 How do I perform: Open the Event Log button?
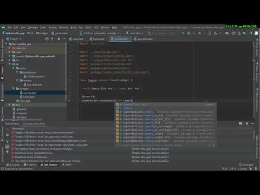(246, 165)
